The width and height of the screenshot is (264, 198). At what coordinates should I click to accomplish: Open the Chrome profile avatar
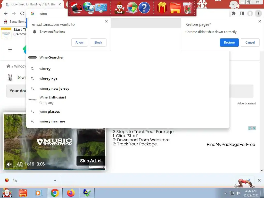250,13
